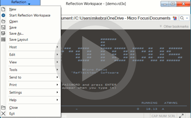This screenshot has width=191, height=118.
Task: Click the search magnifier icon
Action: (182, 18)
